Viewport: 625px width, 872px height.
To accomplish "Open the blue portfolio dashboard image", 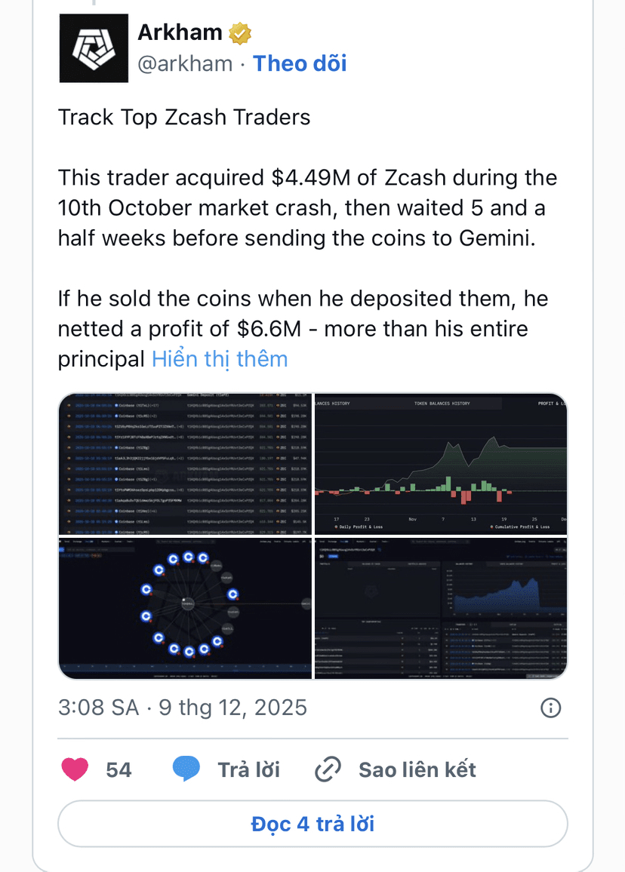I will (x=441, y=609).
